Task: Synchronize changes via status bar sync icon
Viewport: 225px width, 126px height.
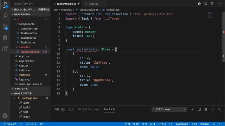Action: [x=21, y=124]
